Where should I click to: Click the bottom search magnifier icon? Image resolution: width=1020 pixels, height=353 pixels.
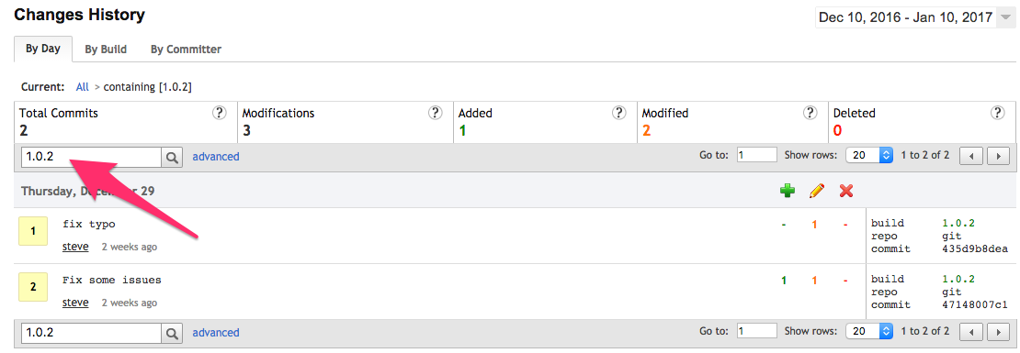point(172,334)
